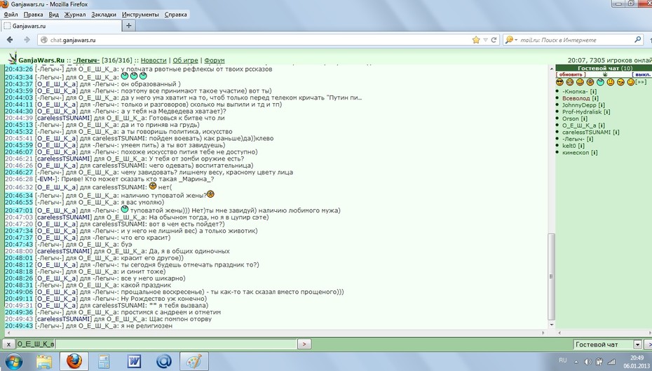The height and width of the screenshot is (371, 652).
Task: Open the Журнал menu
Action: pos(75,15)
